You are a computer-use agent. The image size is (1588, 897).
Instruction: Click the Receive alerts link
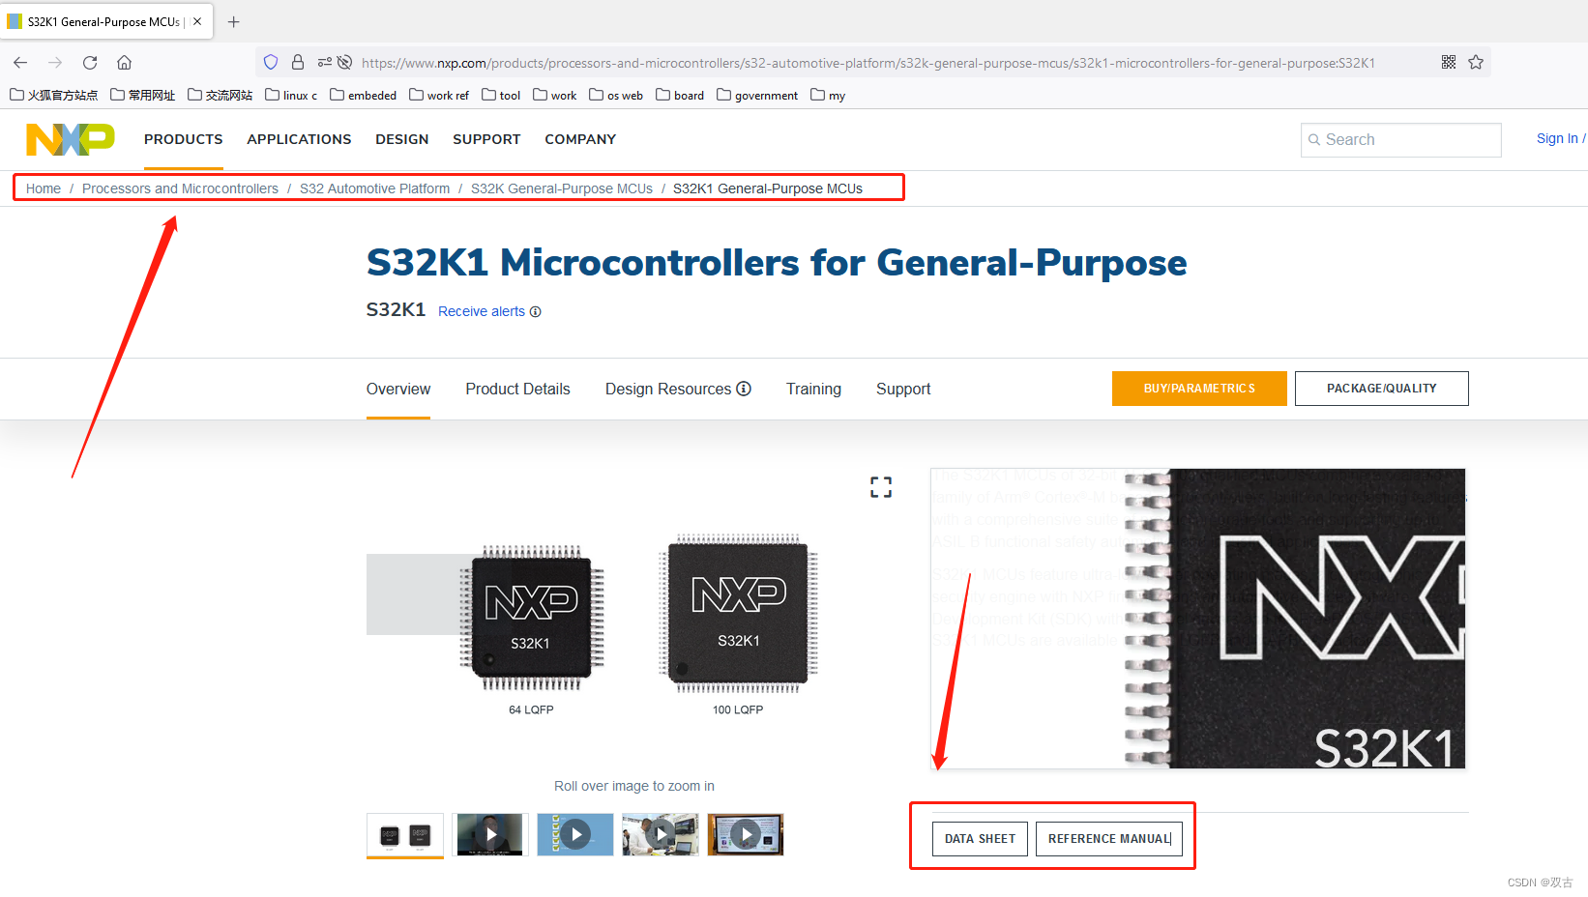coord(482,311)
